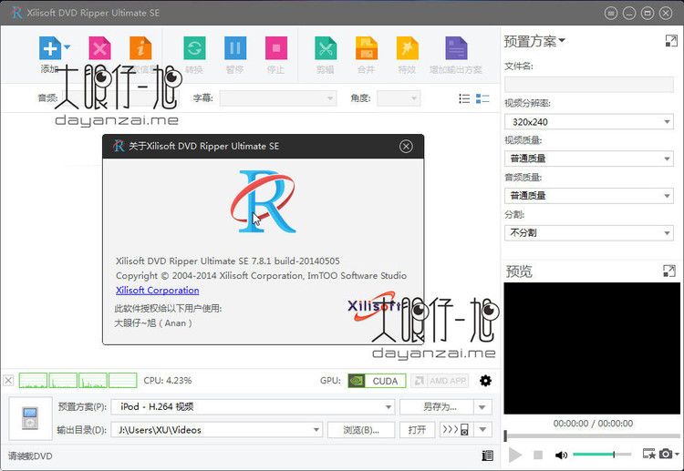The width and height of the screenshot is (684, 471).
Task: Adjust the volume slider
Action: point(602,455)
